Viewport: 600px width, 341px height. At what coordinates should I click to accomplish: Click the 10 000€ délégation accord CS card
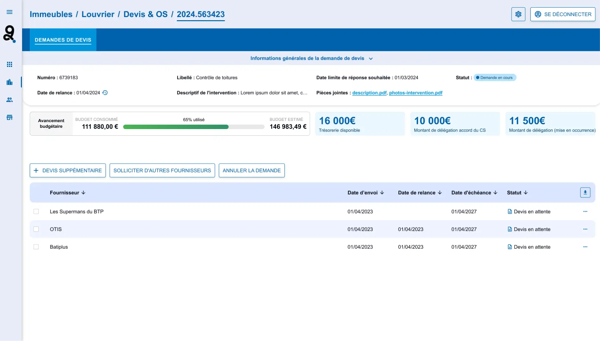[455, 124]
